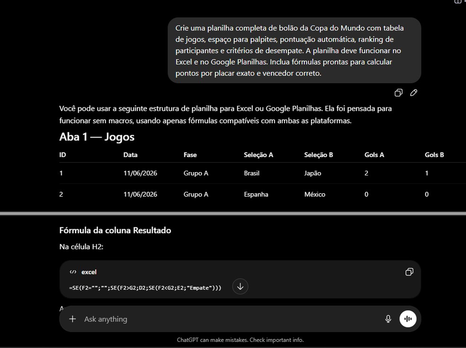Click the Seleção A column header
The image size is (466, 348).
[258, 155]
